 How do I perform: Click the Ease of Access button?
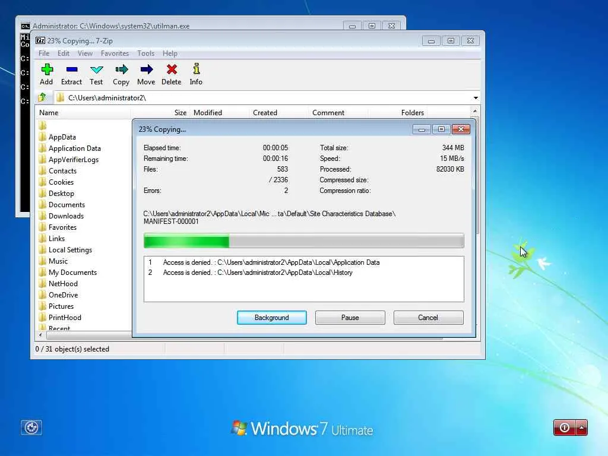(31, 427)
